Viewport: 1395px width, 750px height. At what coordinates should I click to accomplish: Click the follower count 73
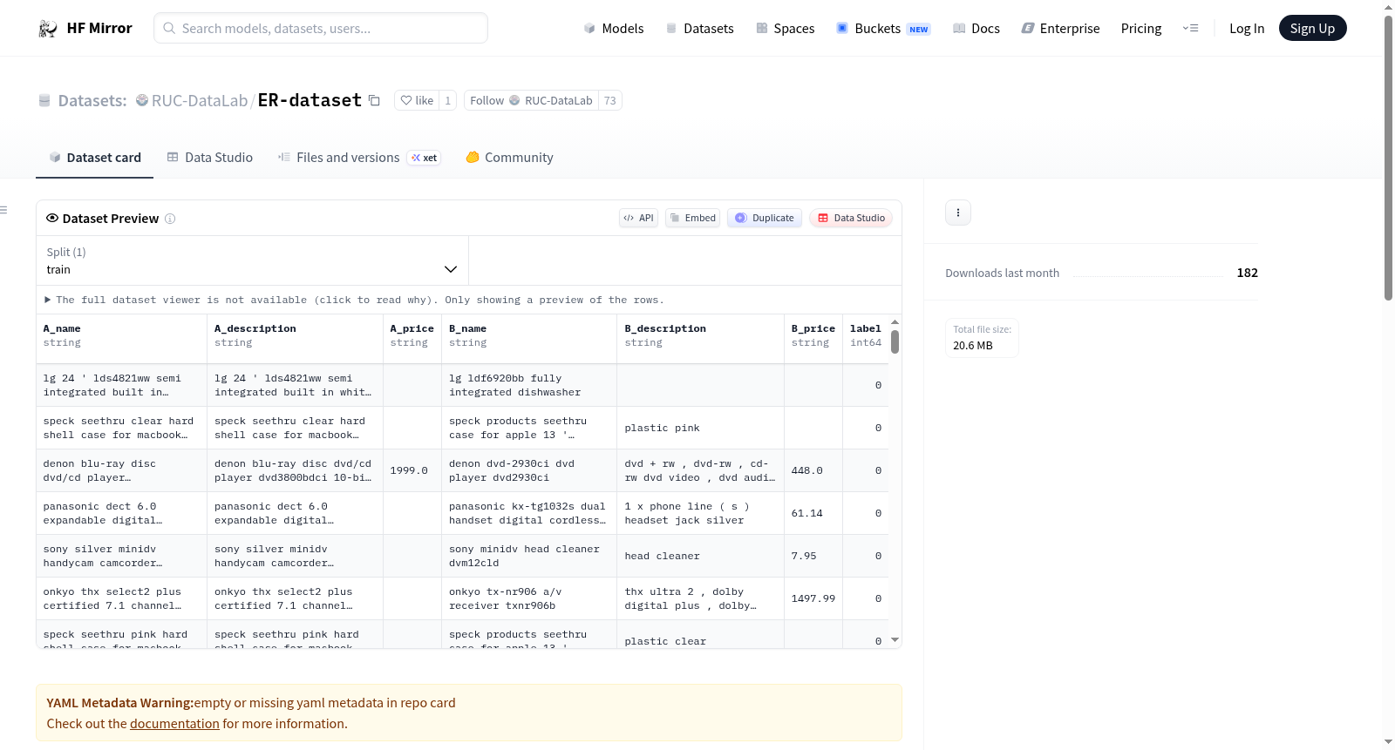pyautogui.click(x=610, y=100)
